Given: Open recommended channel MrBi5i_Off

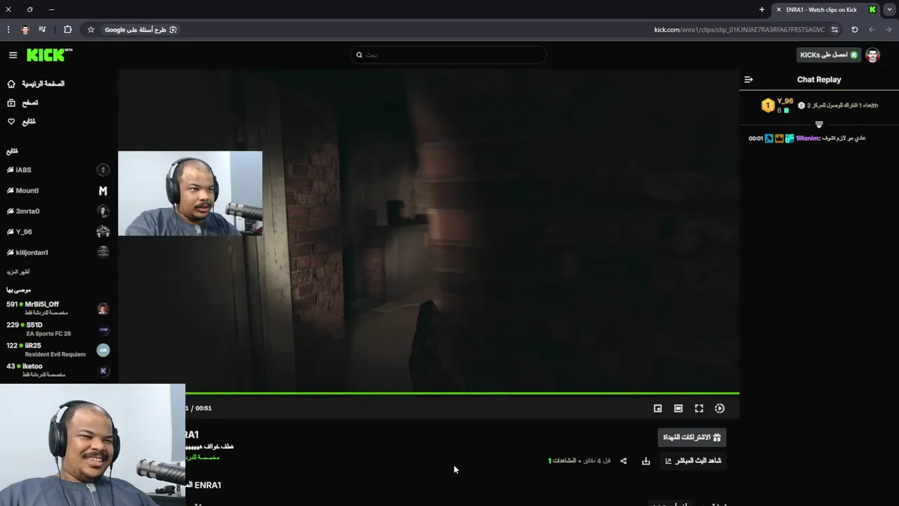Looking at the screenshot, I should [58, 309].
